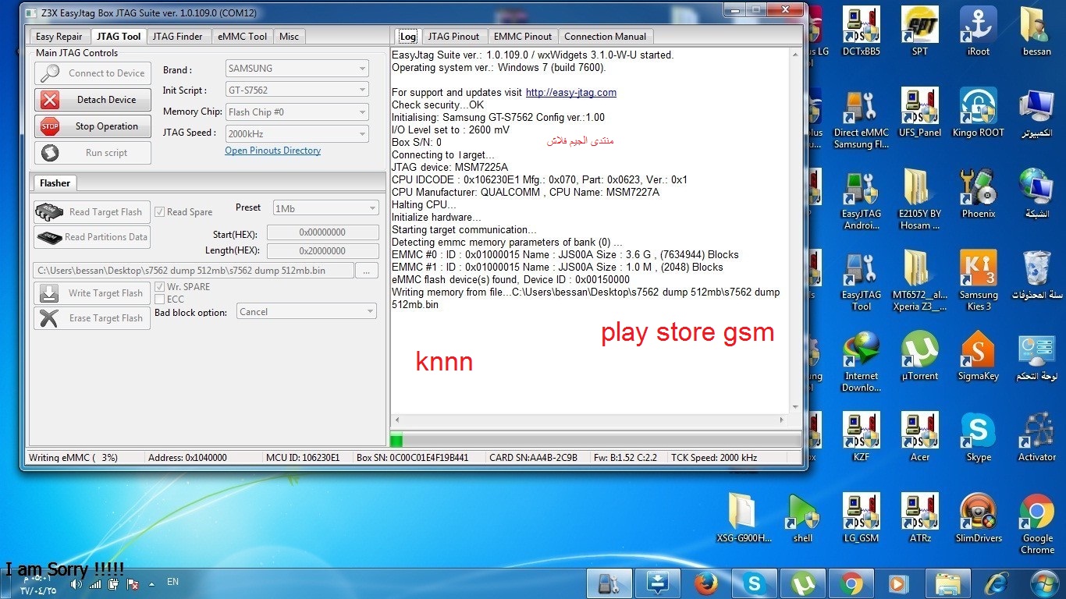
Task: Open the Phoenix desktop icon
Action: (x=979, y=194)
